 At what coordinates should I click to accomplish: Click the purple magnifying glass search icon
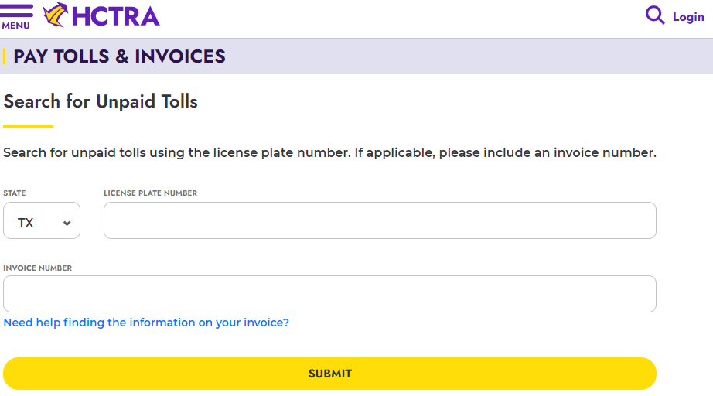[x=655, y=15]
